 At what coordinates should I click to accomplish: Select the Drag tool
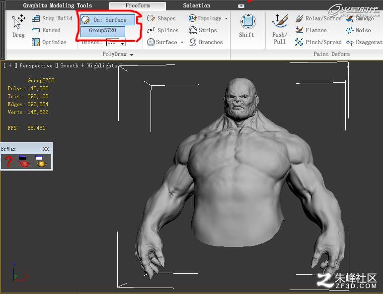tap(18, 26)
